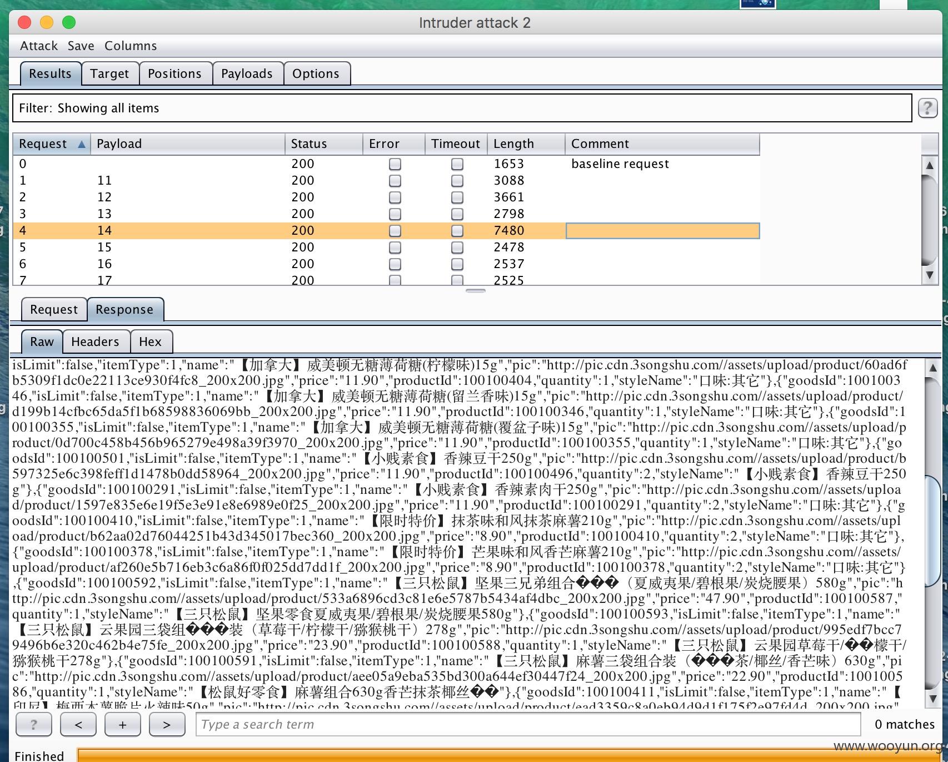Click the results table scroll-down arrow
The width and height of the screenshot is (948, 762).
(930, 275)
